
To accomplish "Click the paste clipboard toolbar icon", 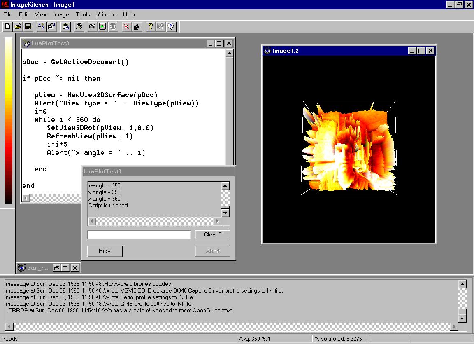I will tap(65, 27).
